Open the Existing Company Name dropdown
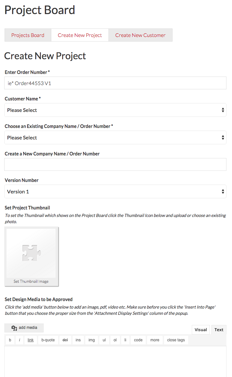This screenshot has height=377, width=232. [x=115, y=137]
